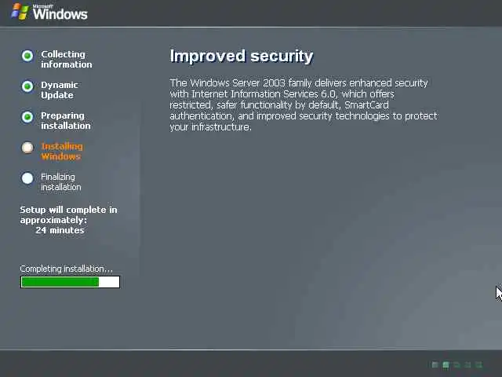
Task: Click the empty Finalizing installation step bullet
Action: click(27, 178)
